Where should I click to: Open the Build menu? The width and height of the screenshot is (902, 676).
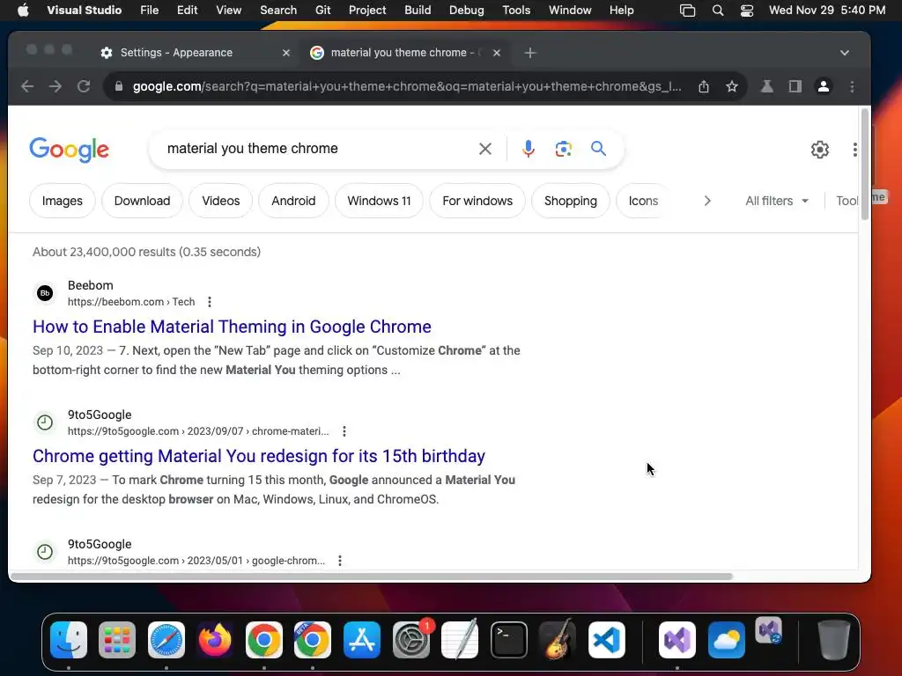(417, 10)
